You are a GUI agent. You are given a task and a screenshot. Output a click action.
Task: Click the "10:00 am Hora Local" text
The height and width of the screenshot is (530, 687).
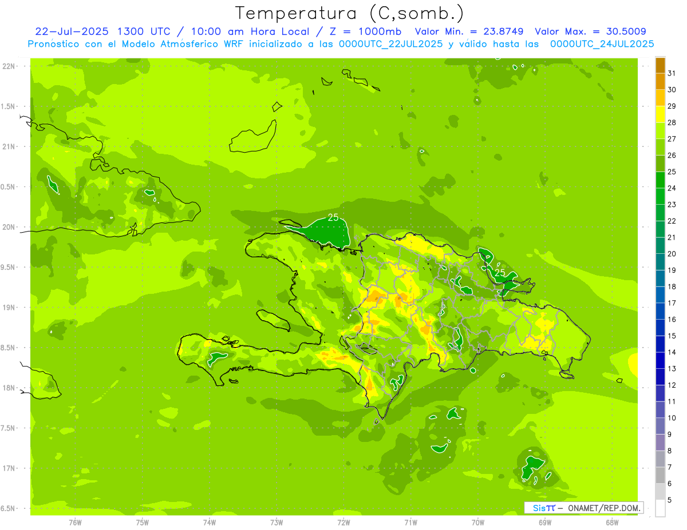point(251,31)
